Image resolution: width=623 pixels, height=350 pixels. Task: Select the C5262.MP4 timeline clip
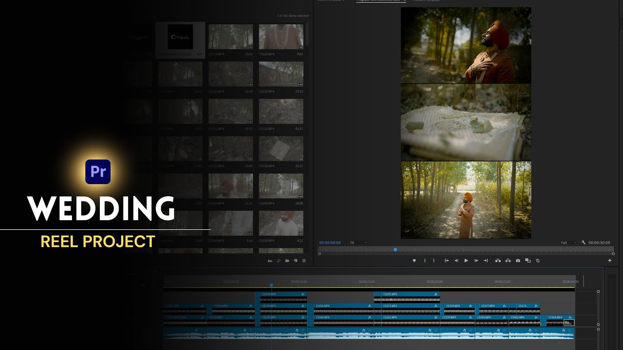[406, 320]
